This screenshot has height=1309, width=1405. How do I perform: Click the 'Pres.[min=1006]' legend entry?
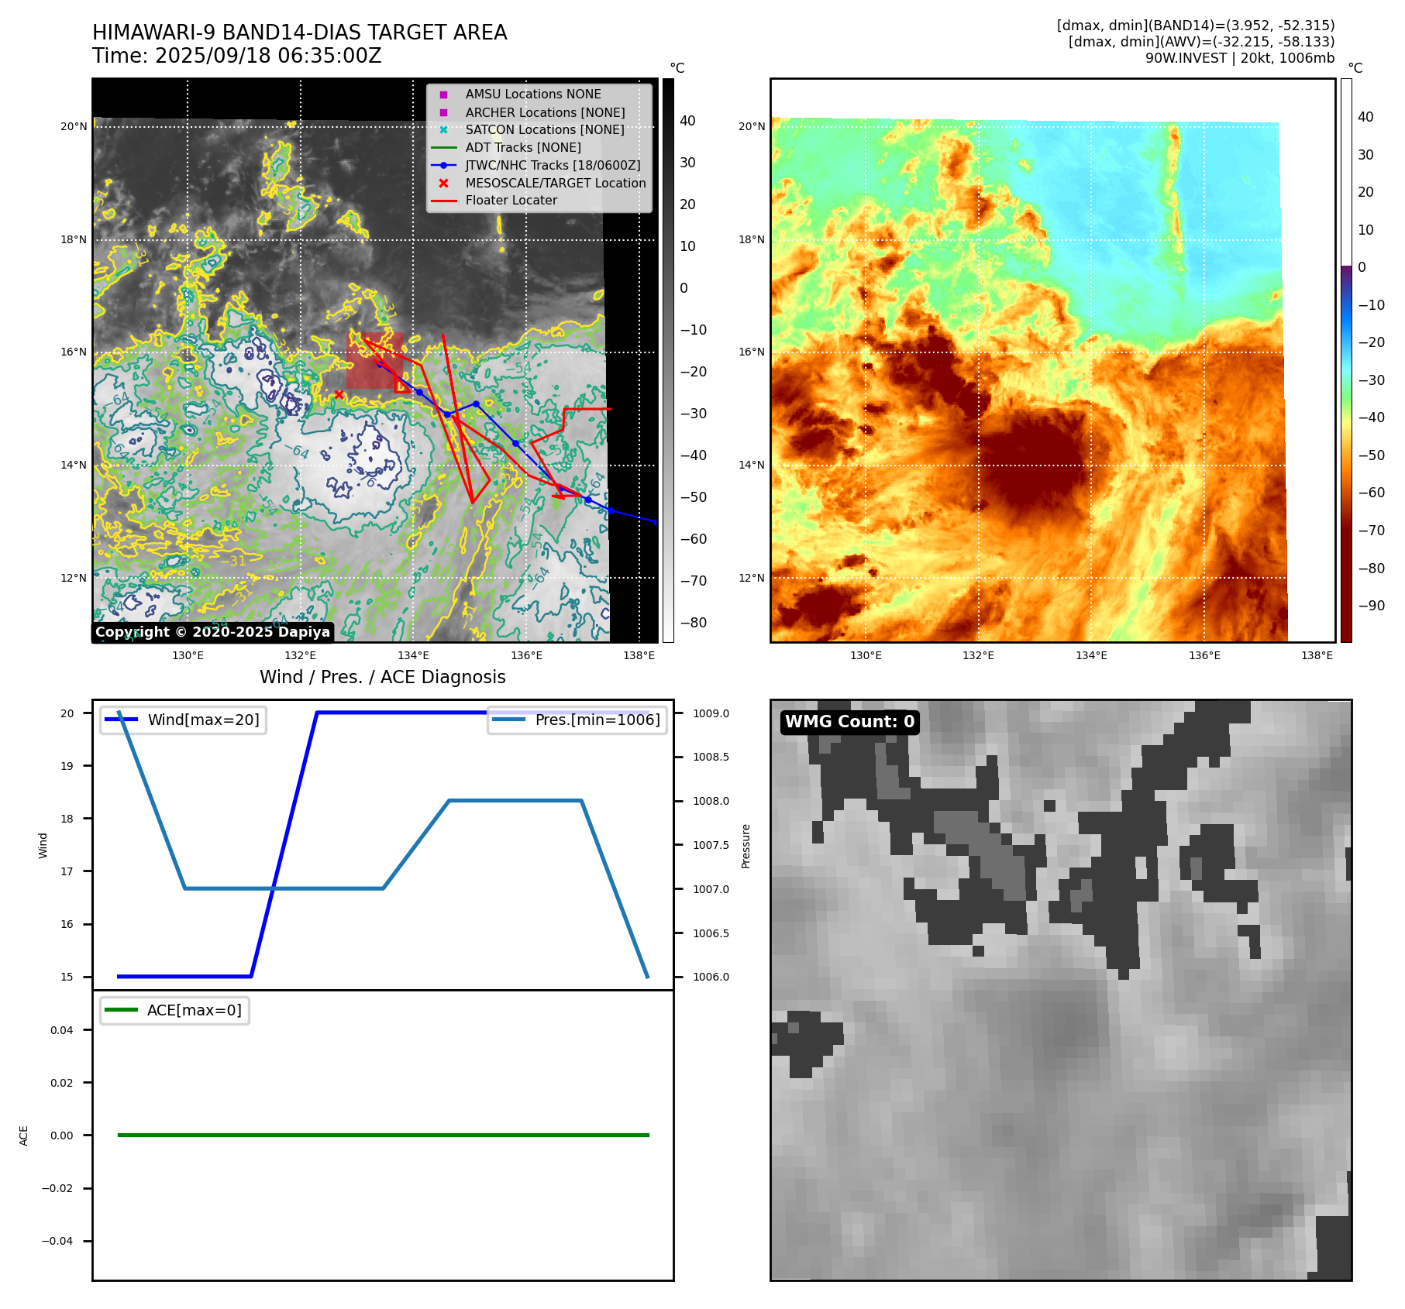point(577,720)
